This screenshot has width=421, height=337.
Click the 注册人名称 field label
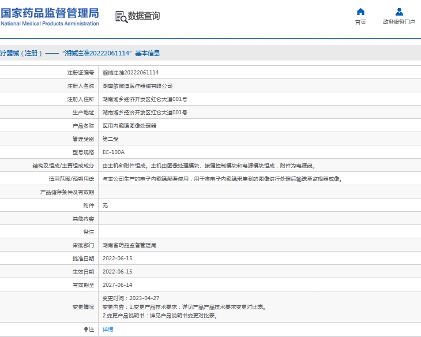tap(81, 86)
